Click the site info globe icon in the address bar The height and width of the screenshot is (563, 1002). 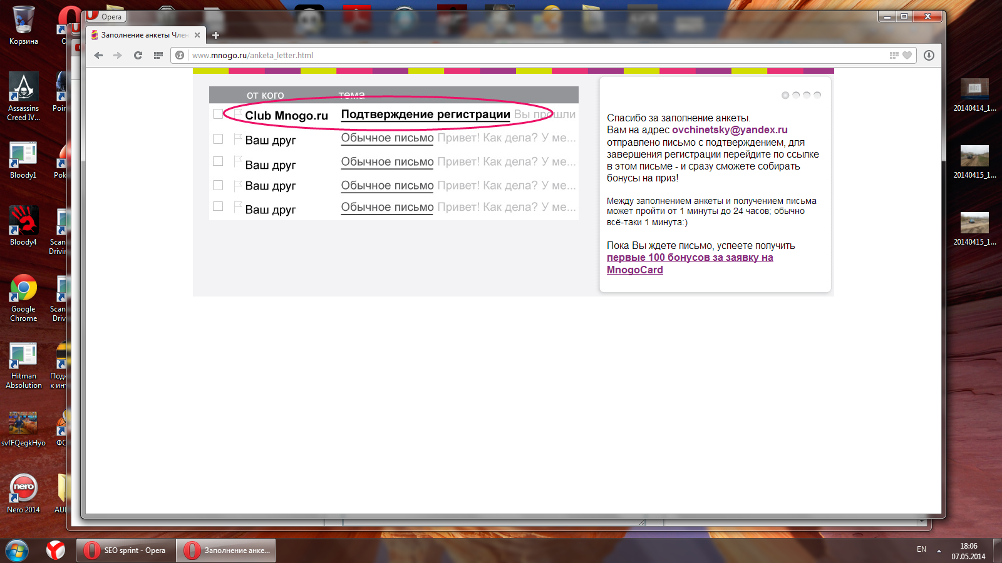pyautogui.click(x=180, y=55)
